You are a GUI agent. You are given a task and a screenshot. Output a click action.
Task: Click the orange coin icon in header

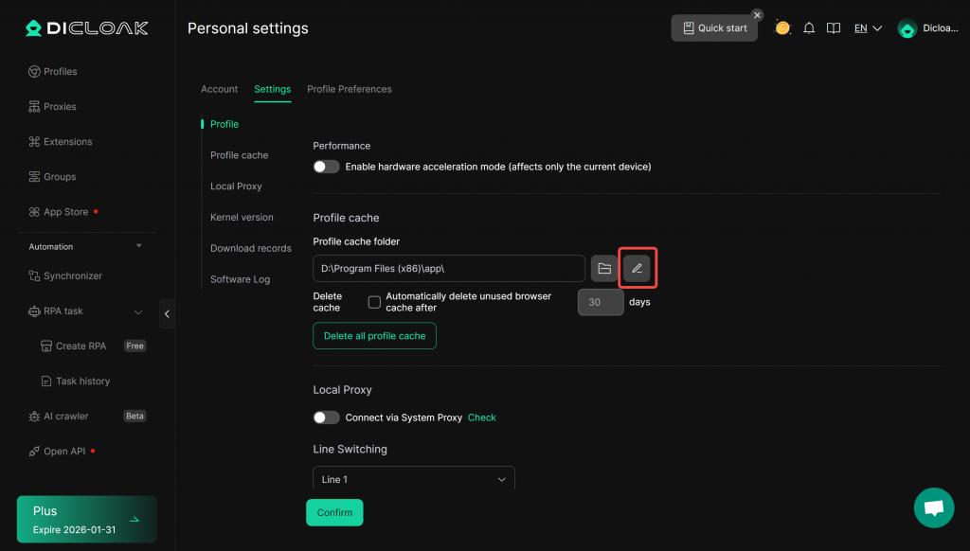[782, 28]
